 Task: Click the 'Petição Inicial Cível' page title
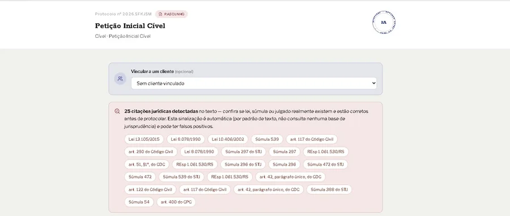130,25
